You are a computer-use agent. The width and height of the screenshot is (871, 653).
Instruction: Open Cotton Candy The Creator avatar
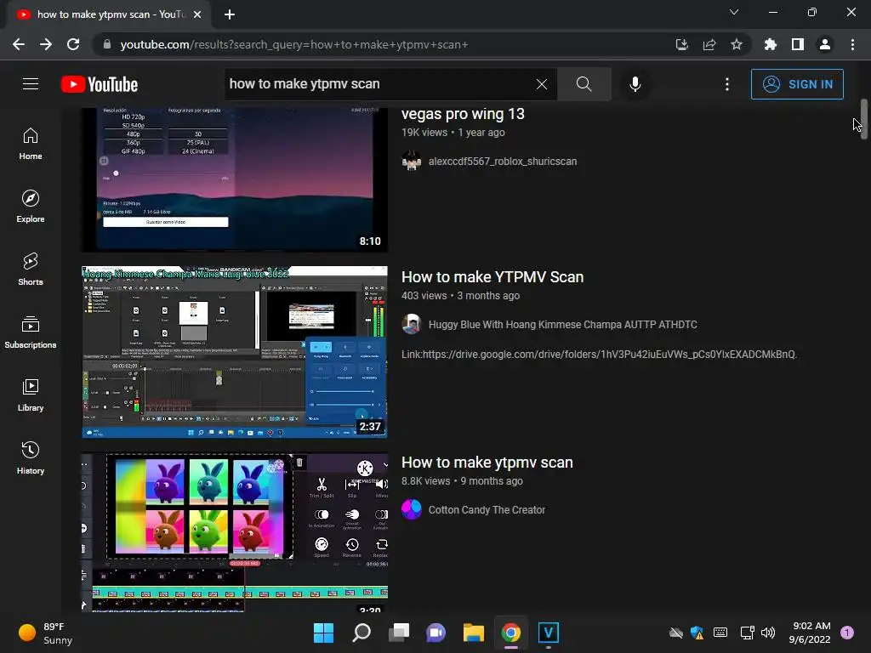[x=412, y=510]
